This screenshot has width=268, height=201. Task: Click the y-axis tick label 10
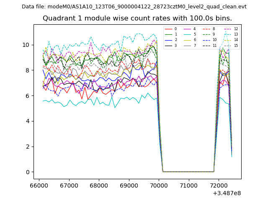tap(26, 45)
